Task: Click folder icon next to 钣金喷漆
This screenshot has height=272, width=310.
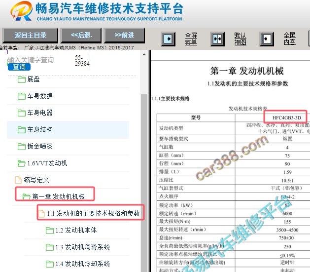Action: click(x=22, y=147)
